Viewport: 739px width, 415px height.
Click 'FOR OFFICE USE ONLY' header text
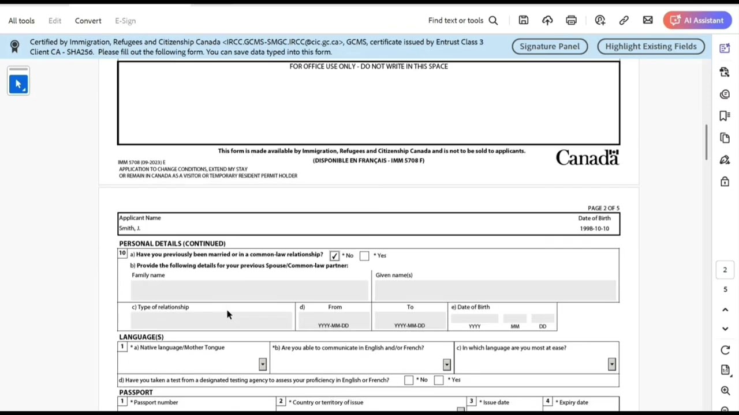click(x=368, y=66)
